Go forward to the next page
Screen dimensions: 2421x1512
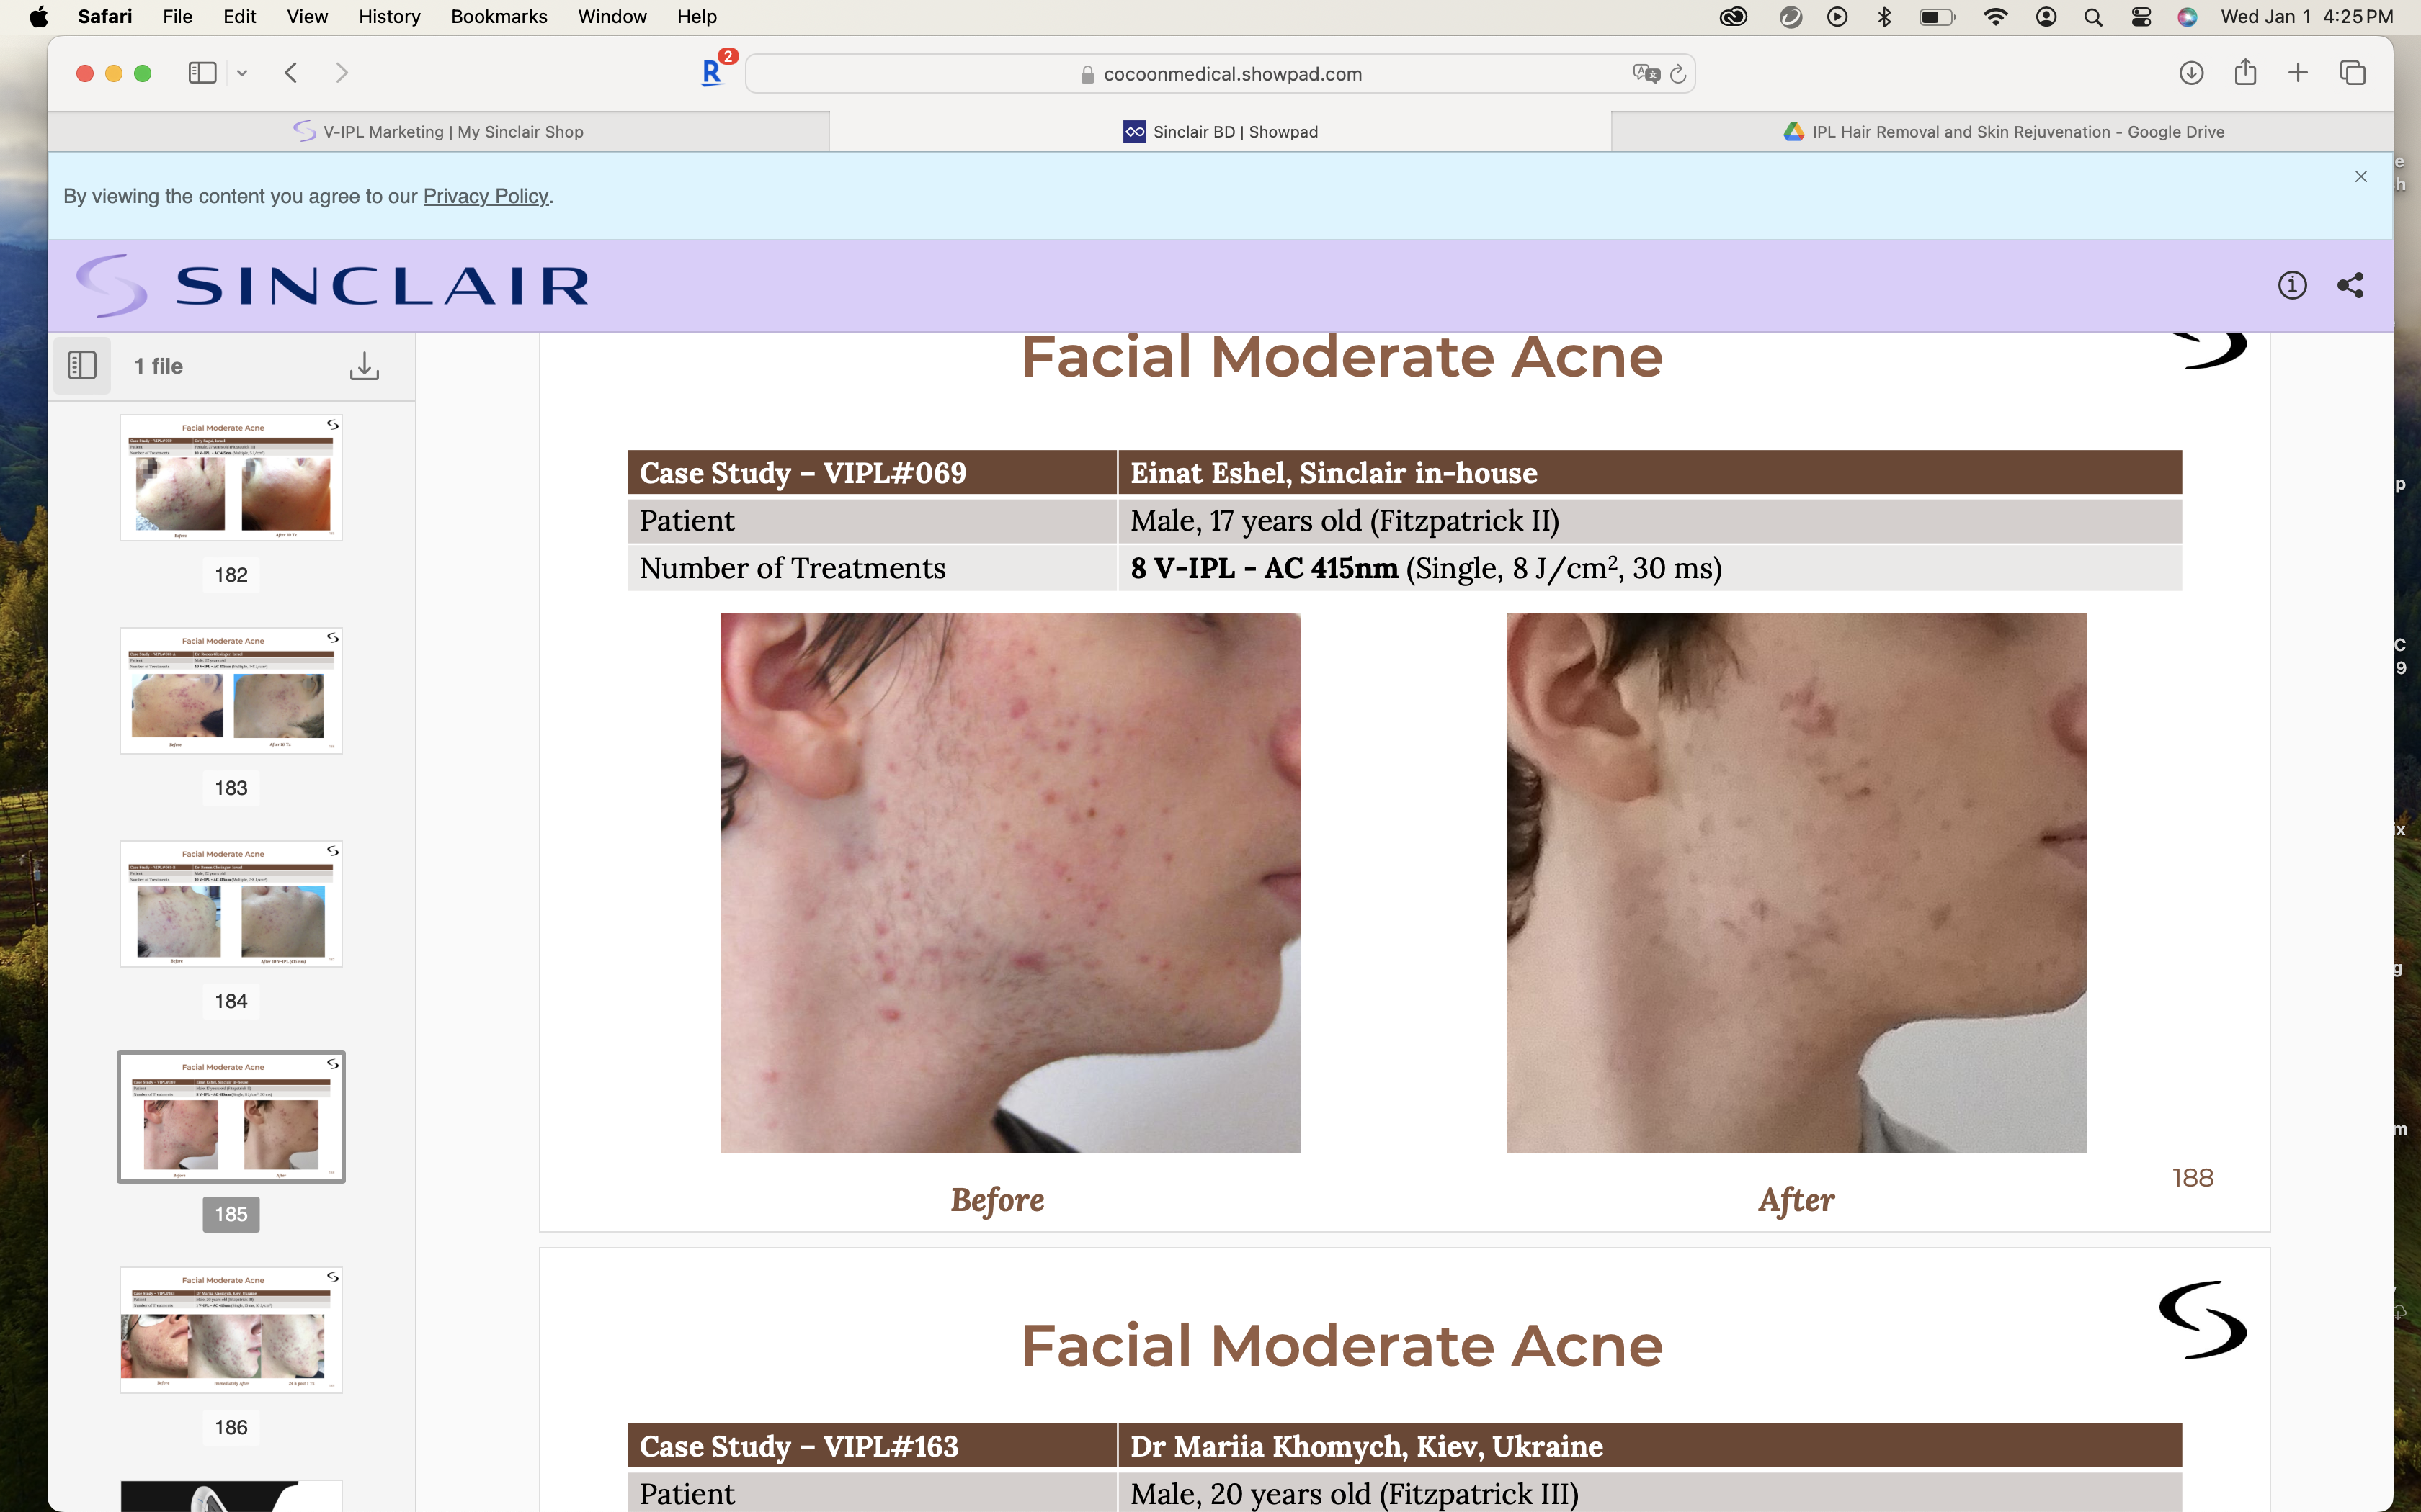[x=342, y=73]
